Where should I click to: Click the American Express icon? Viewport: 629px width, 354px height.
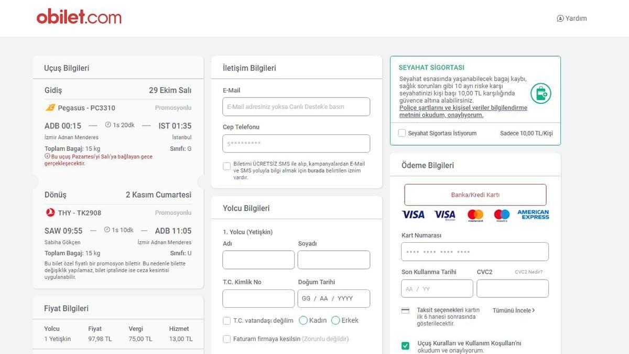click(x=533, y=214)
